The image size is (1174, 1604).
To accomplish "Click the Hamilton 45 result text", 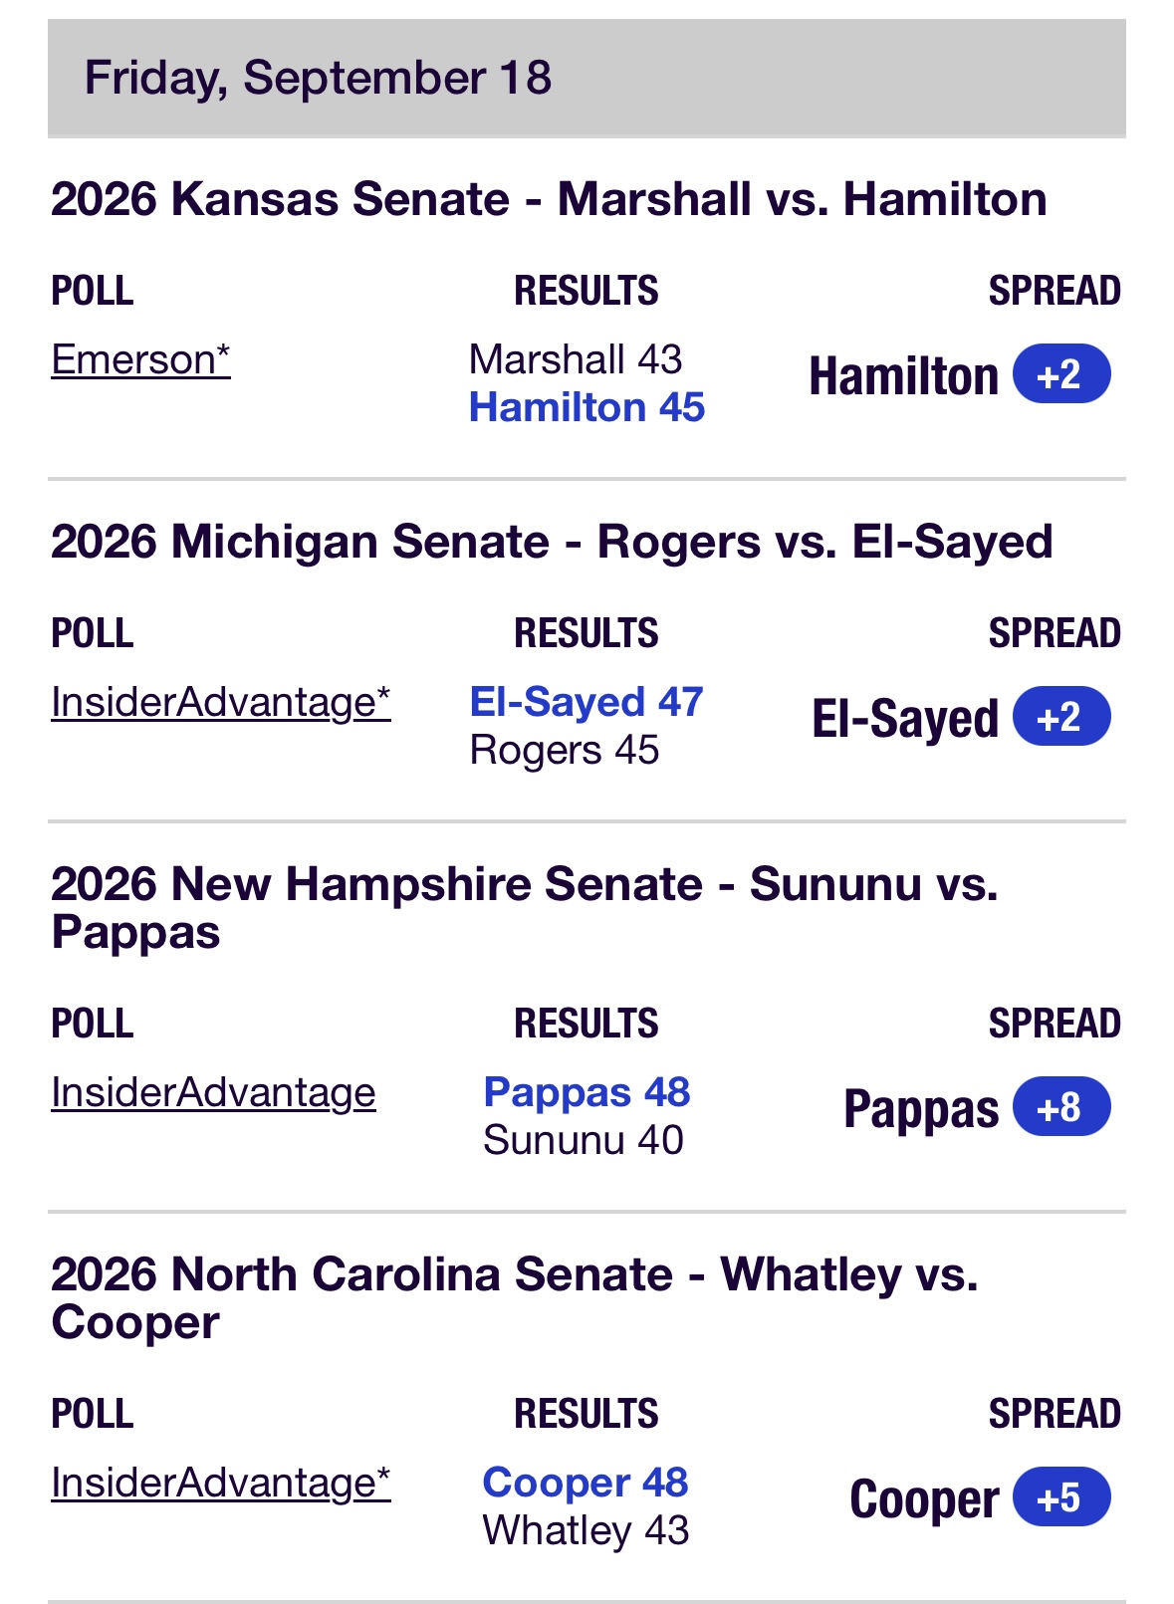I will 587,407.
